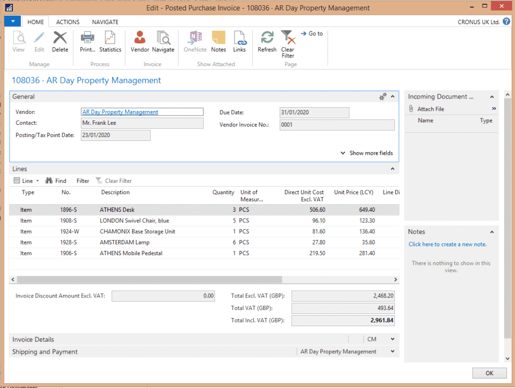Switch to the ACTIONS tab
Viewport: 515px width, 388px height.
coord(67,21)
